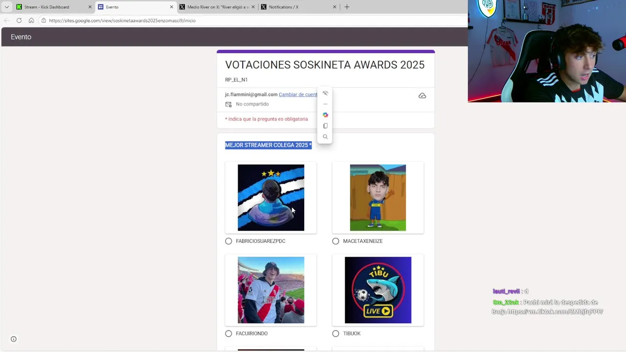Close the Evento tab

(171, 7)
